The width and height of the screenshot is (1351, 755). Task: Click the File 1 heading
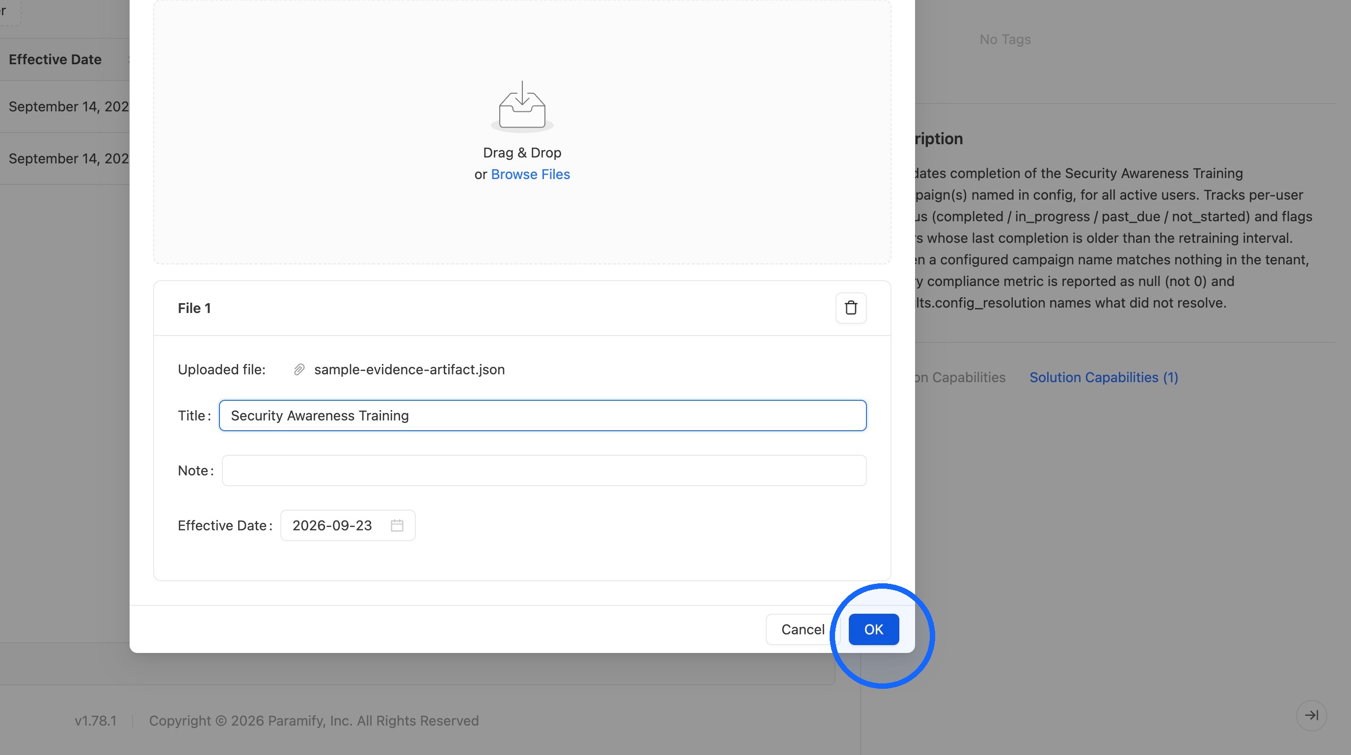click(x=194, y=308)
